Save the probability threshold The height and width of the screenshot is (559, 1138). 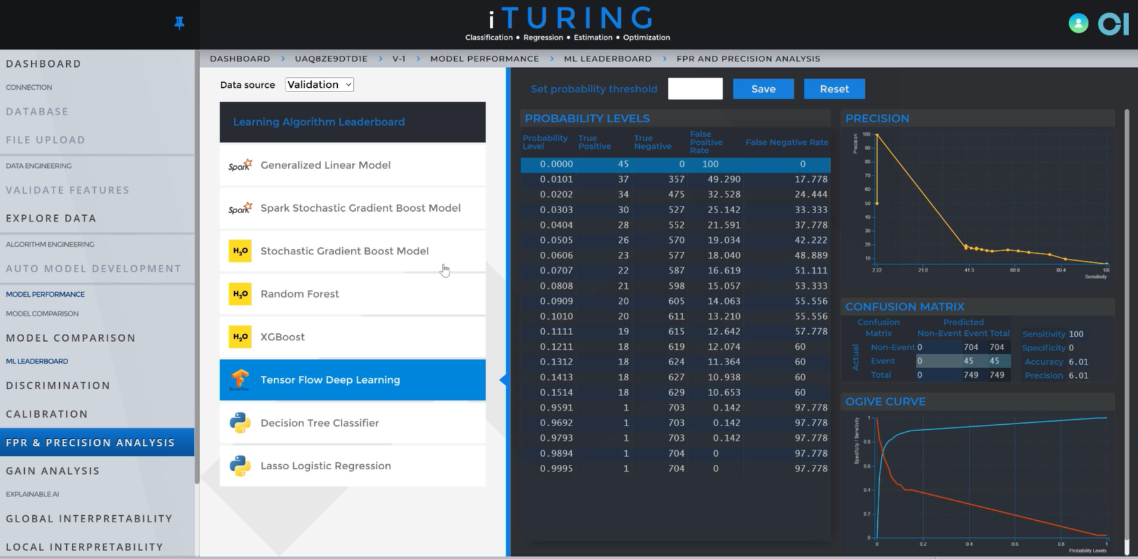[763, 89]
